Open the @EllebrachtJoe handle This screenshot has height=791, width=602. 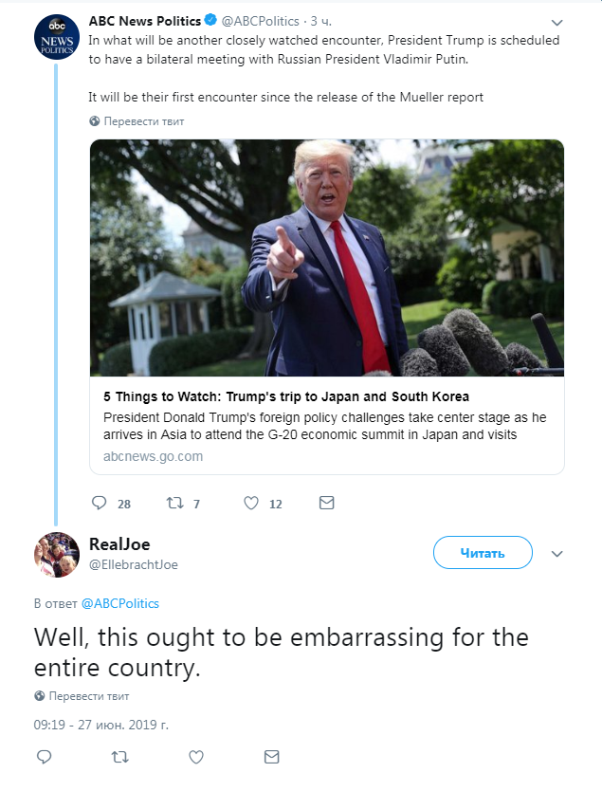[x=133, y=565]
